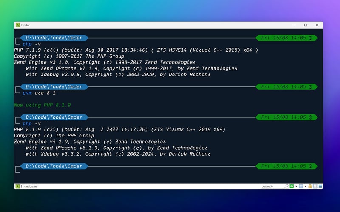Click the Search magnifier icon

[x=286, y=186]
